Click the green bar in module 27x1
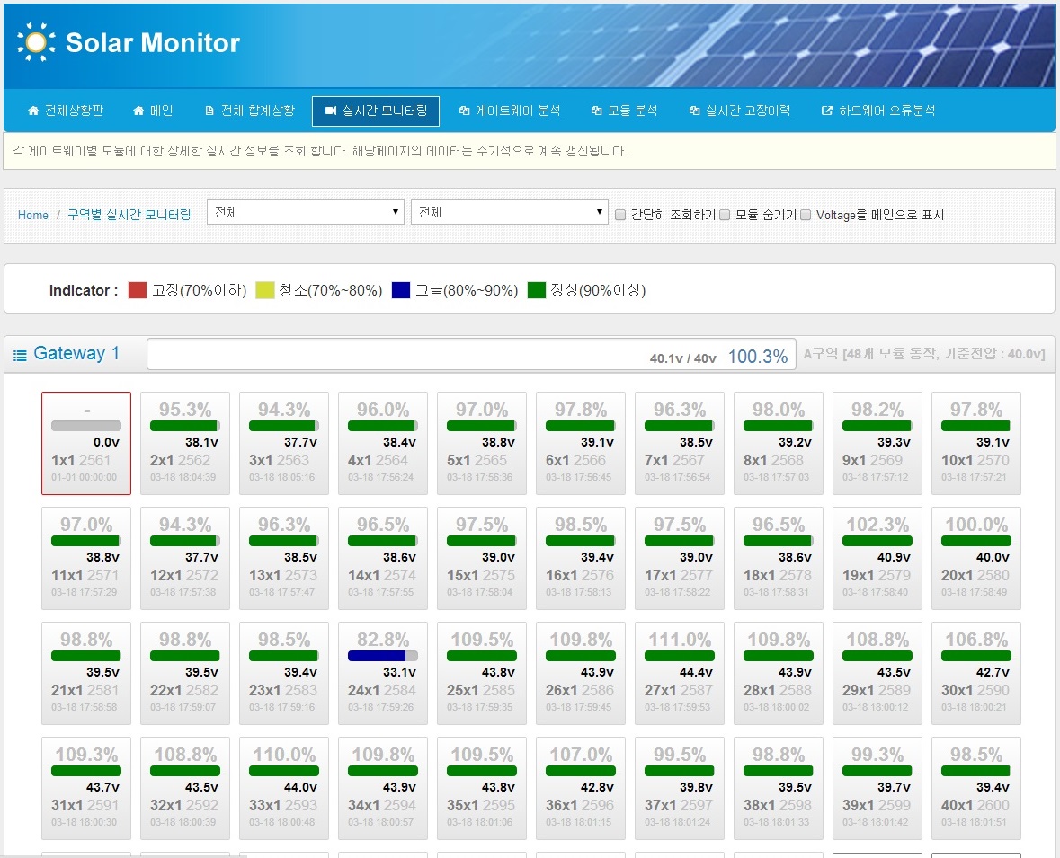The image size is (1060, 858). [680, 656]
